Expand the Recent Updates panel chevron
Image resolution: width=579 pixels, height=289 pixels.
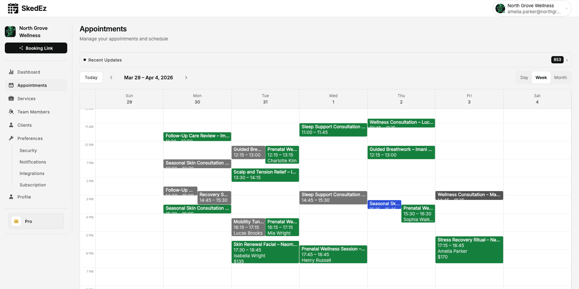(567, 60)
